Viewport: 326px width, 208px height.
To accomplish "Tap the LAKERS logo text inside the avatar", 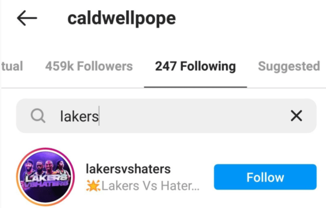I will click(x=46, y=177).
